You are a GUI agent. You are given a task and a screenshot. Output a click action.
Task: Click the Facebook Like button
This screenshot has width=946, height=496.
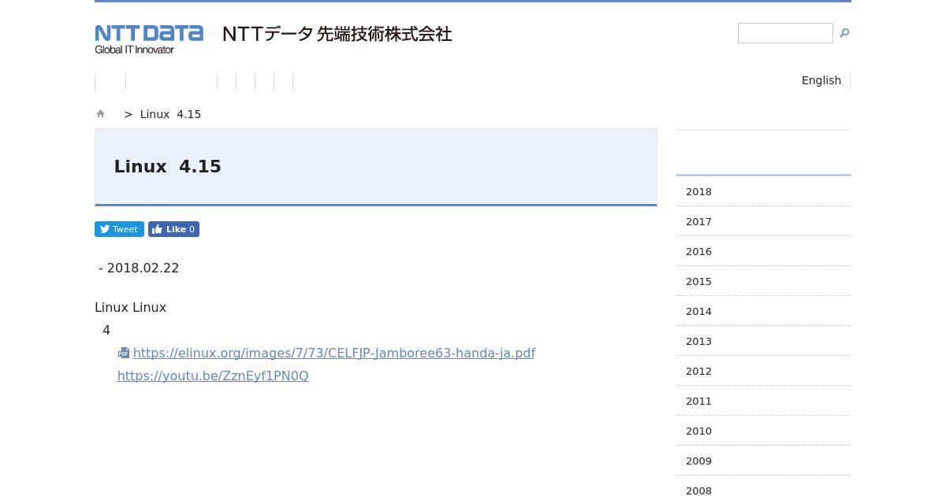point(173,229)
